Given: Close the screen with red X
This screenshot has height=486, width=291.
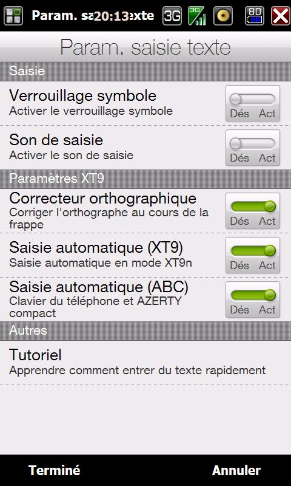Looking at the screenshot, I should [280, 16].
